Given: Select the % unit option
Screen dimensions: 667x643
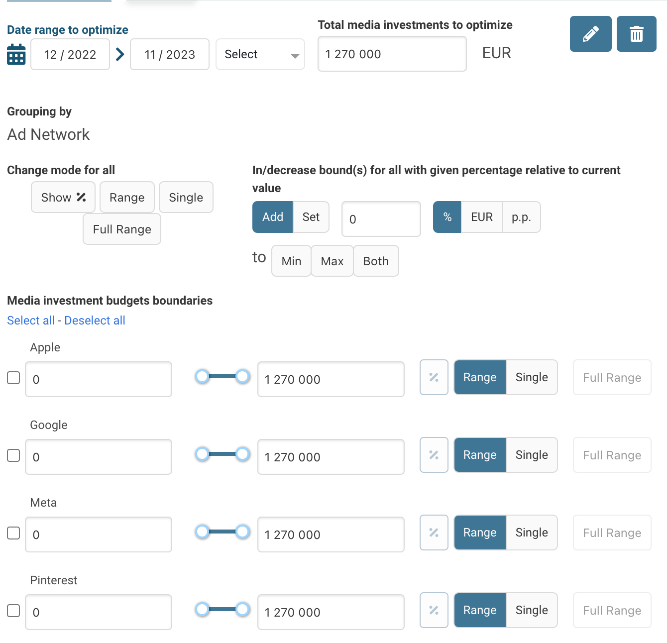Looking at the screenshot, I should [447, 217].
